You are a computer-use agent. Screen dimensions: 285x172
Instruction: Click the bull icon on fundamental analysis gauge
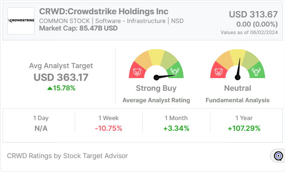256,72
